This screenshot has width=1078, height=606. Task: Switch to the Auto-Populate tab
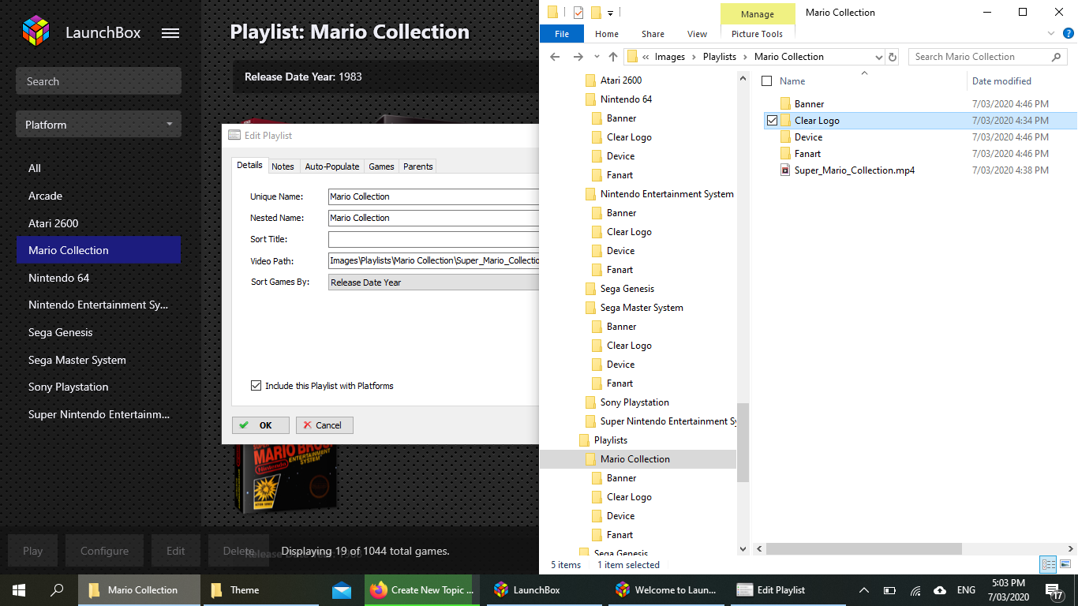tap(332, 166)
